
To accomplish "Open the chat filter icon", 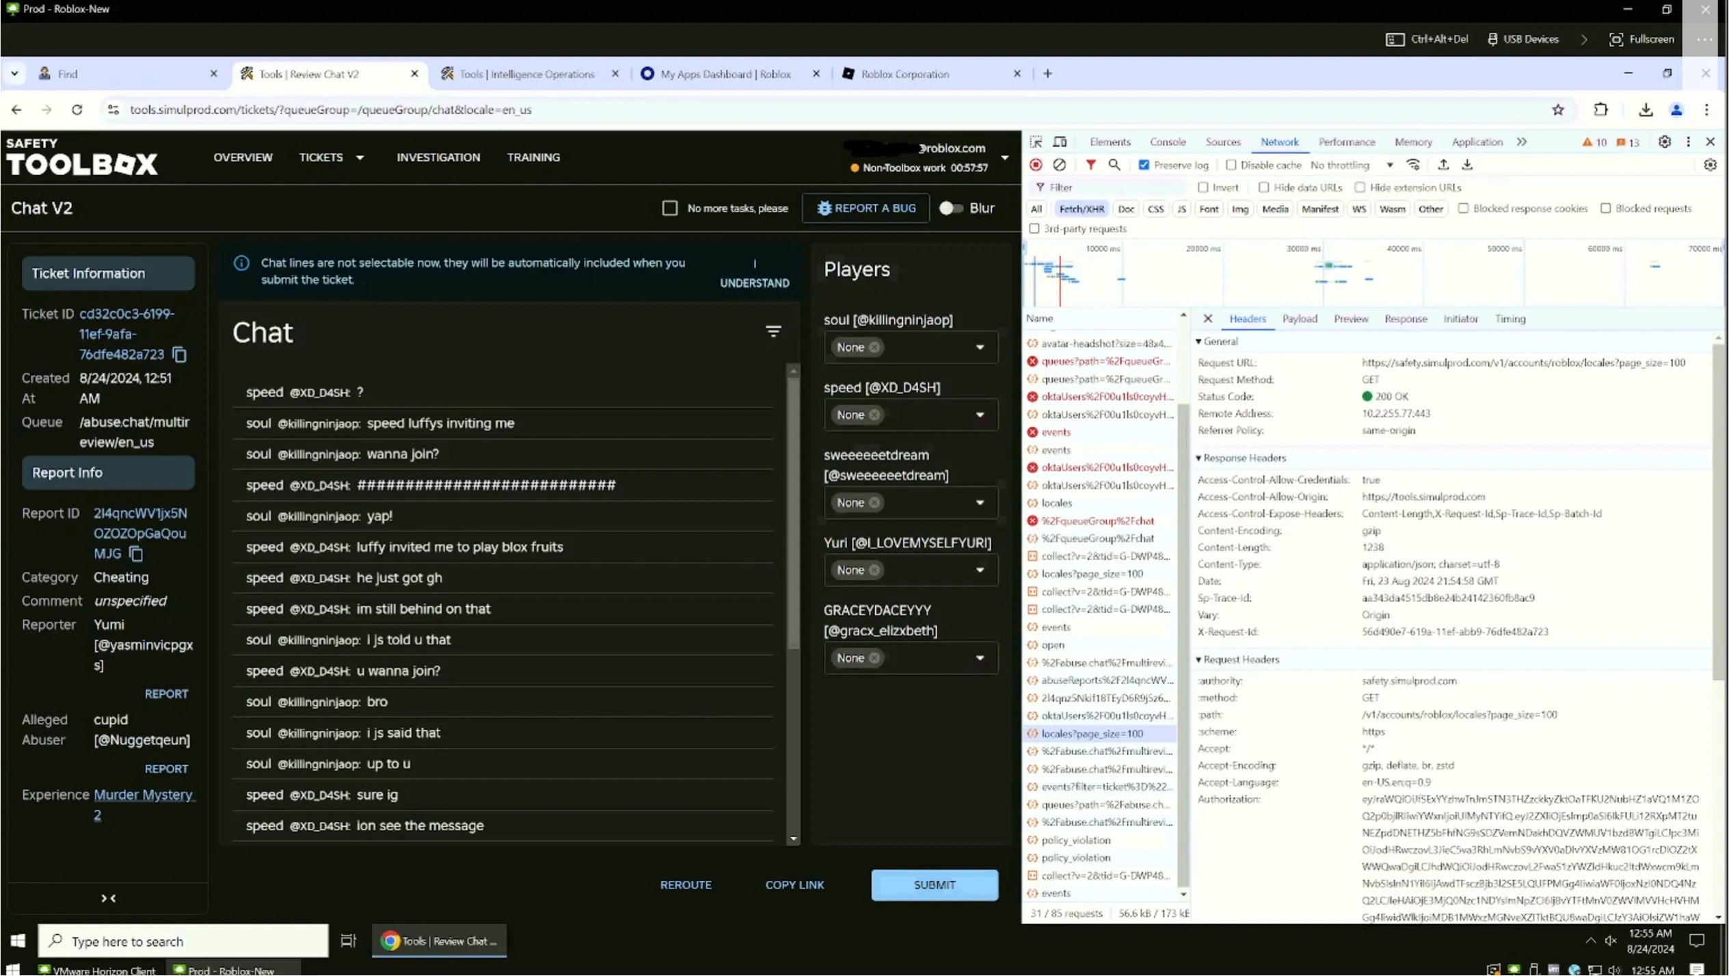I will point(773,332).
